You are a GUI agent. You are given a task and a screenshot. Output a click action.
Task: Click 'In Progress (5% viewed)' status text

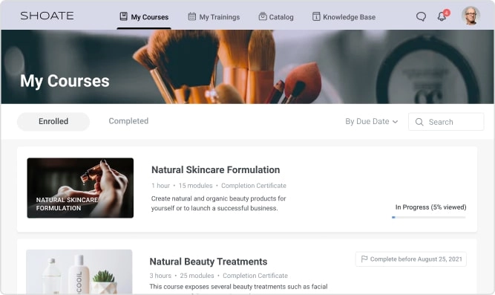click(x=430, y=207)
